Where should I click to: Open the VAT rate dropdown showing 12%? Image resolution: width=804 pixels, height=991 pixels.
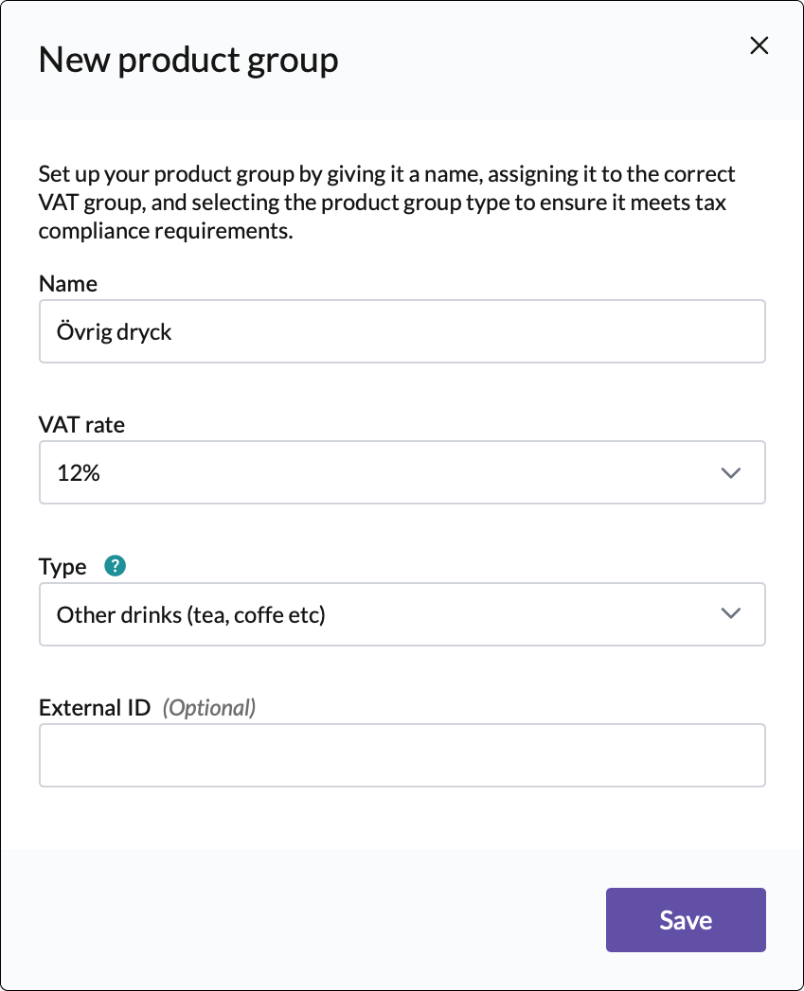pyautogui.click(x=402, y=472)
